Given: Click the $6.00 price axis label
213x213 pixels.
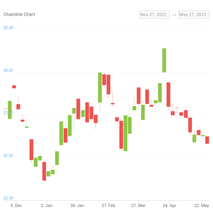Looking at the screenshot, I should (x=9, y=156).
